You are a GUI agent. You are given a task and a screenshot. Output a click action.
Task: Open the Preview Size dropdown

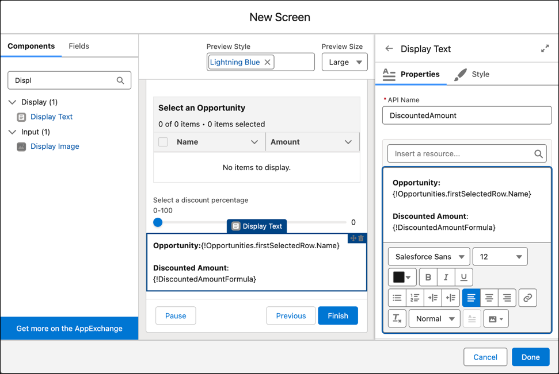pos(344,62)
